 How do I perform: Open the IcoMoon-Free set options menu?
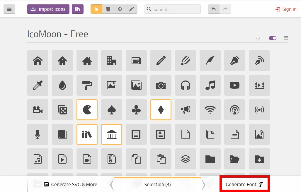[x=285, y=38]
